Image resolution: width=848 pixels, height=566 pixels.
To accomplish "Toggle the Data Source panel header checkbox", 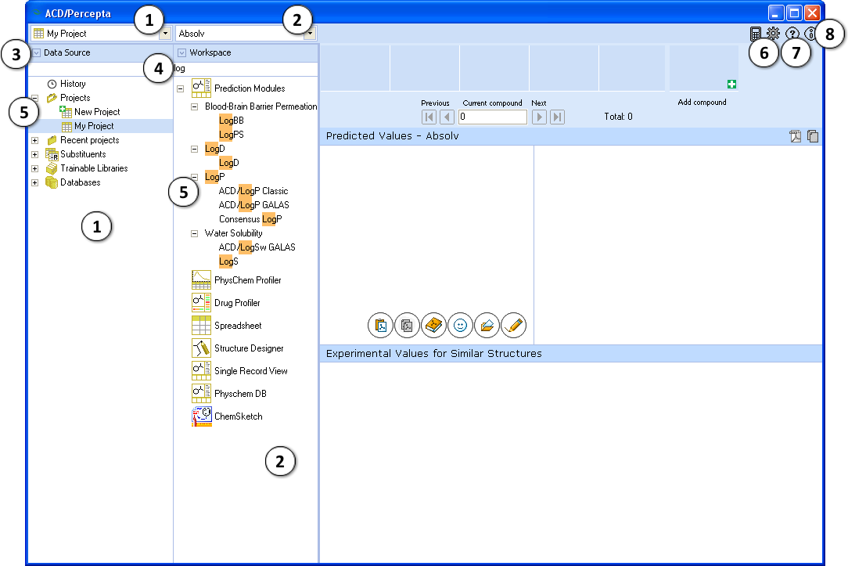I will [x=37, y=53].
